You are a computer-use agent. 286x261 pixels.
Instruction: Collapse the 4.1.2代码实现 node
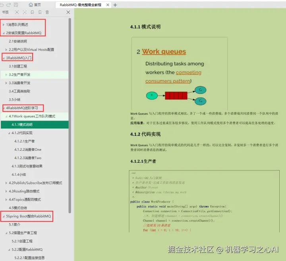(x=9, y=133)
